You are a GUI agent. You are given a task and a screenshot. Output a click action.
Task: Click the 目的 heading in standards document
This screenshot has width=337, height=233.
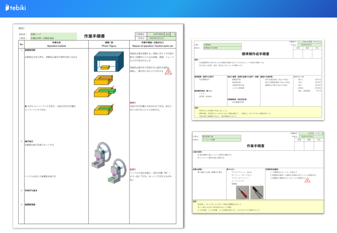[x=197, y=60]
